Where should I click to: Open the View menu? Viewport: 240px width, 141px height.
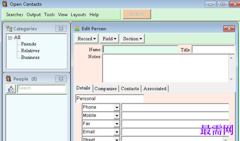63,15
